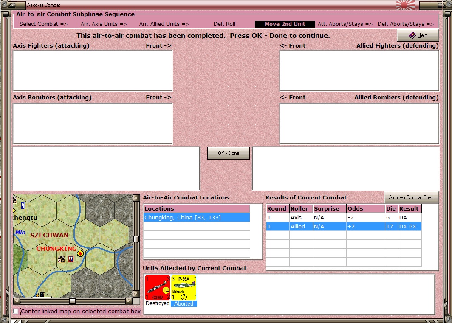Click the Att. Aborts/Stays subphase step
This screenshot has width=452, height=323.
[x=345, y=24]
